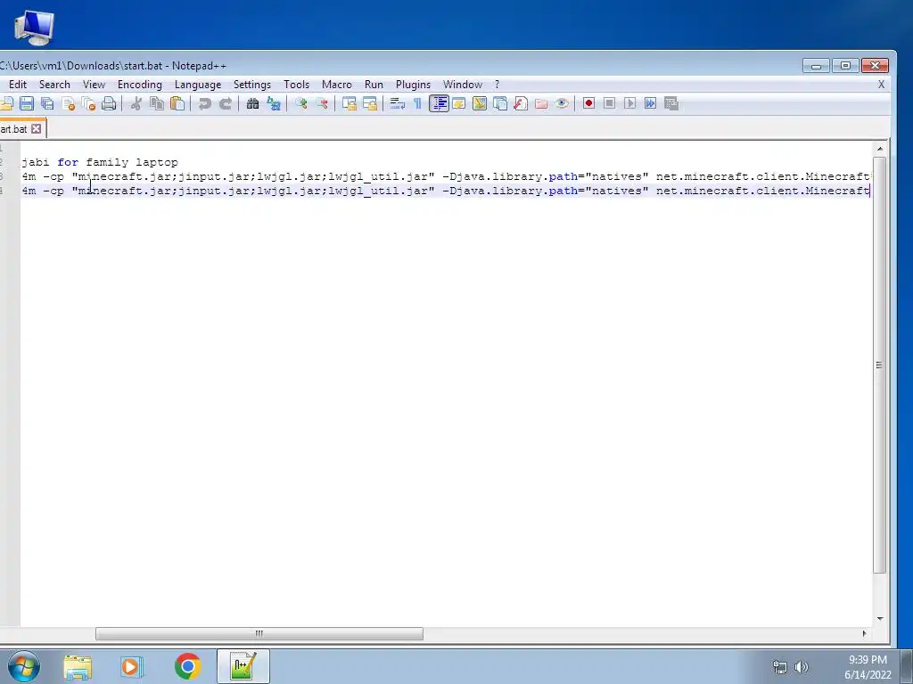Toggle the indent guide display
The height and width of the screenshot is (684, 913).
tap(439, 103)
